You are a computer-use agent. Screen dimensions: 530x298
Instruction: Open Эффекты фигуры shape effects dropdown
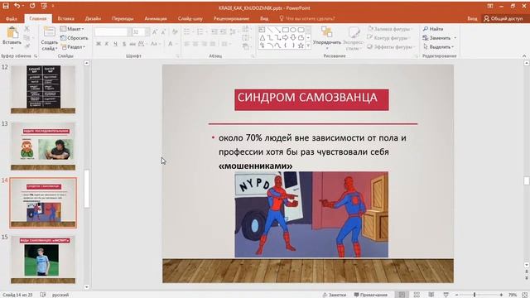point(391,46)
